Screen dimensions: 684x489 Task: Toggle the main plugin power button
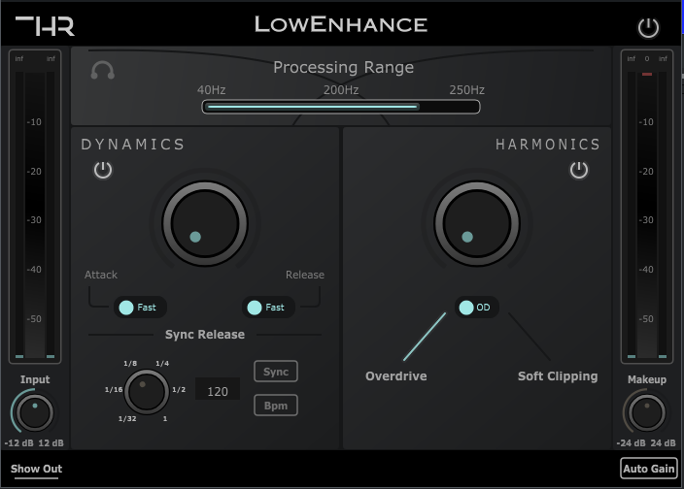tap(648, 28)
